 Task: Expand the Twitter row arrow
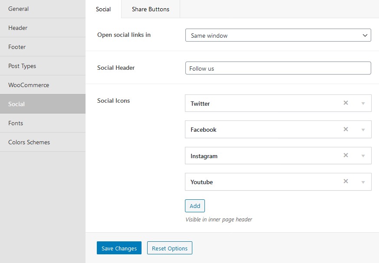click(363, 104)
